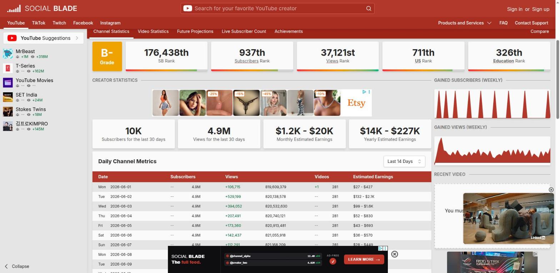The height and width of the screenshot is (273, 560).
Task: Open Contact Support link
Action: (531, 23)
